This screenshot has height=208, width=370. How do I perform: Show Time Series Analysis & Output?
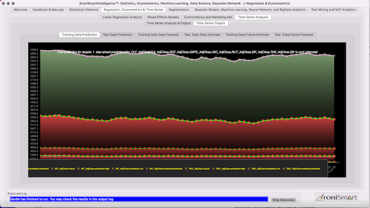point(168,23)
